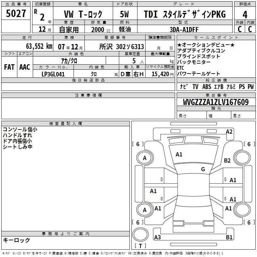Select the vehicle history value 自家用

[x=69, y=30]
